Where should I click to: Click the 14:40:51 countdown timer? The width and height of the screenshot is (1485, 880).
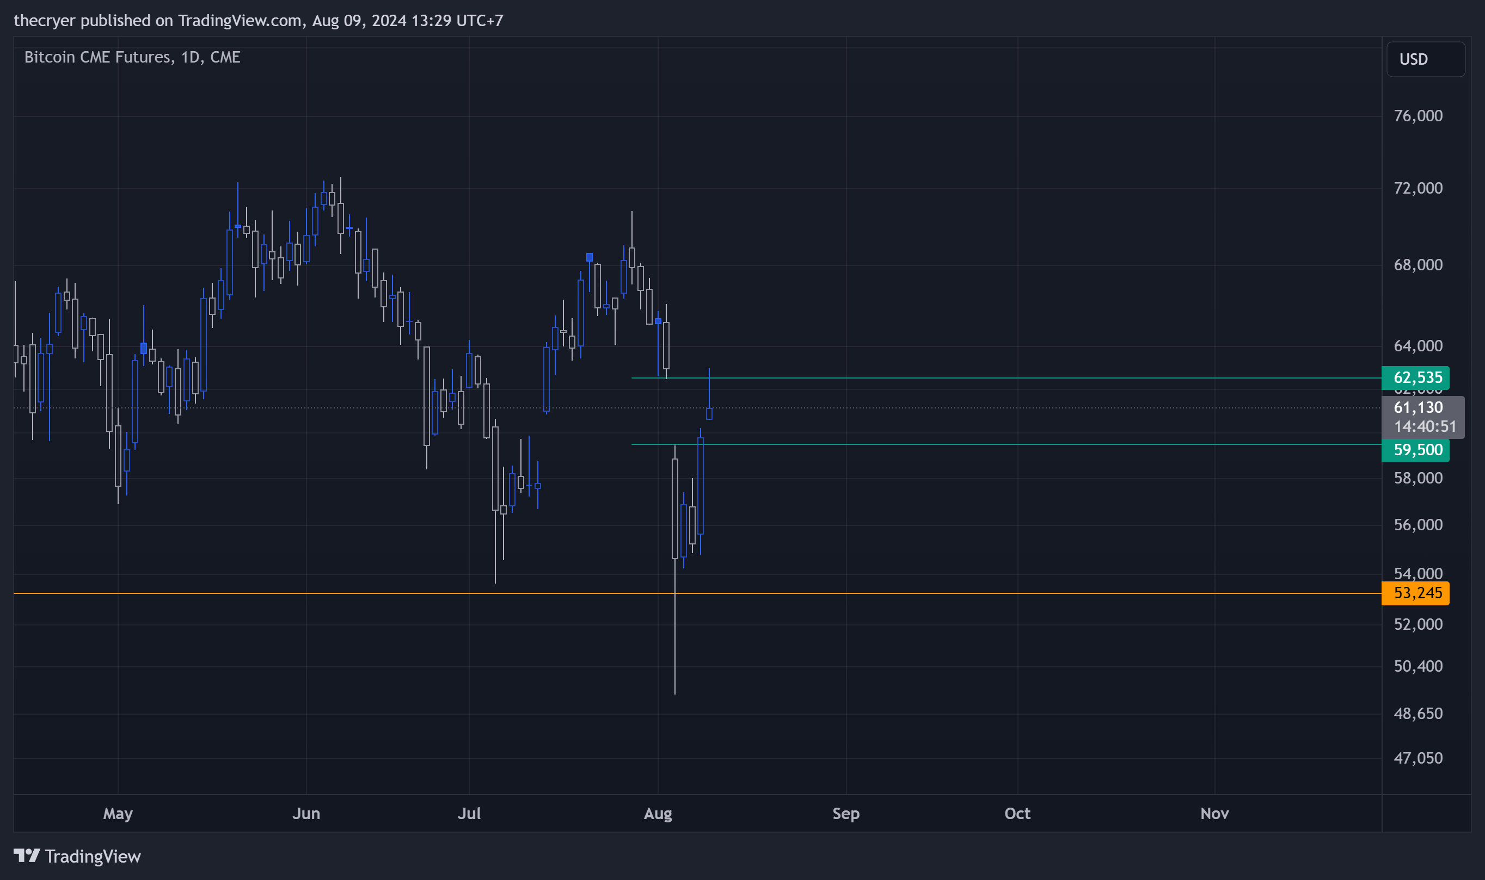point(1425,427)
